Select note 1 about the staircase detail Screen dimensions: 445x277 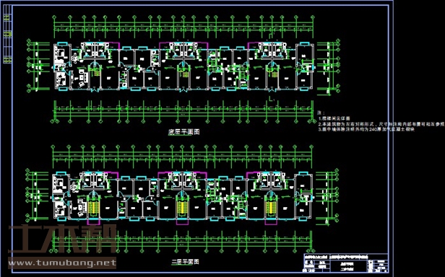point(334,118)
